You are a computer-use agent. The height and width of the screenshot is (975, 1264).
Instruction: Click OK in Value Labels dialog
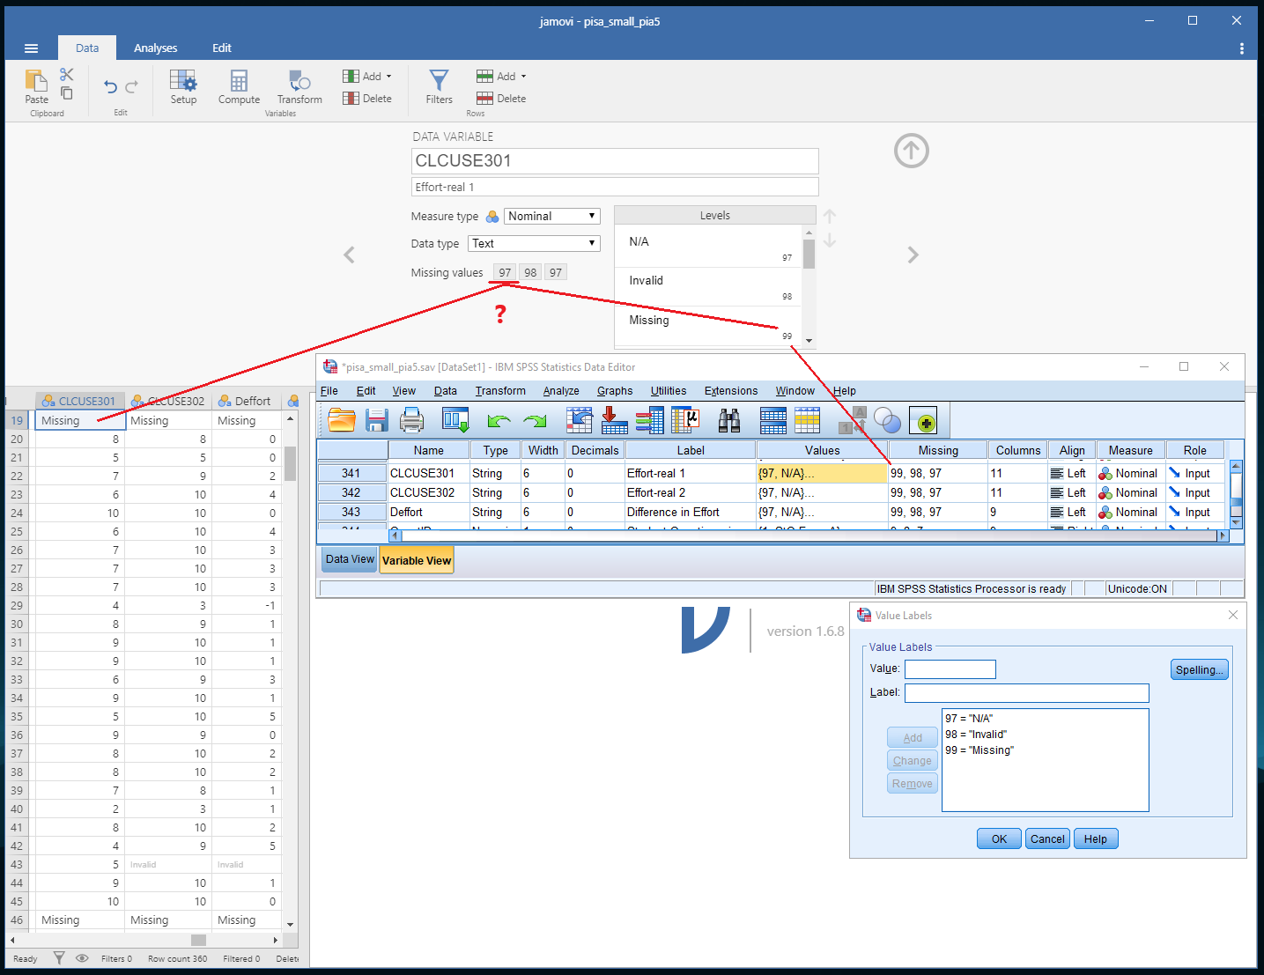click(999, 838)
